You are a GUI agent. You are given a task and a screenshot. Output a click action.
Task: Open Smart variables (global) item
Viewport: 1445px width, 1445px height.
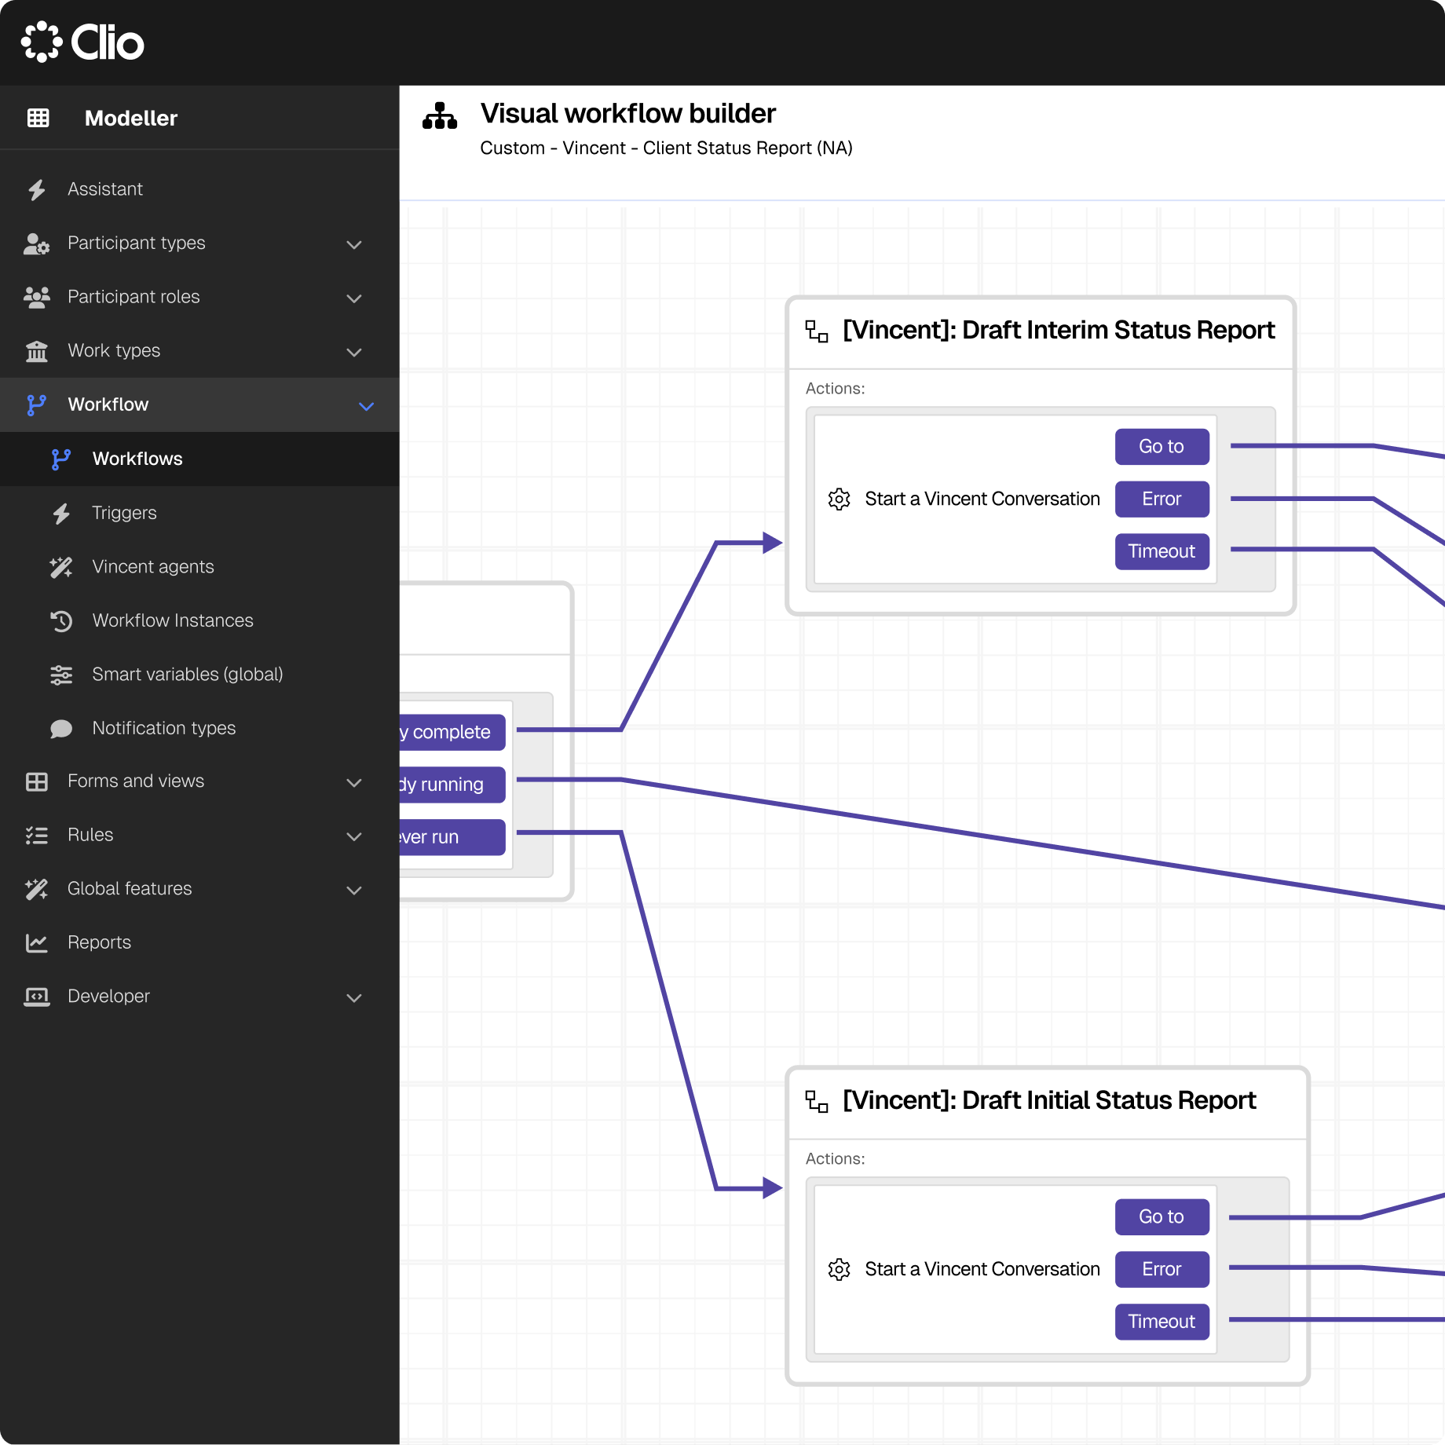(199, 675)
